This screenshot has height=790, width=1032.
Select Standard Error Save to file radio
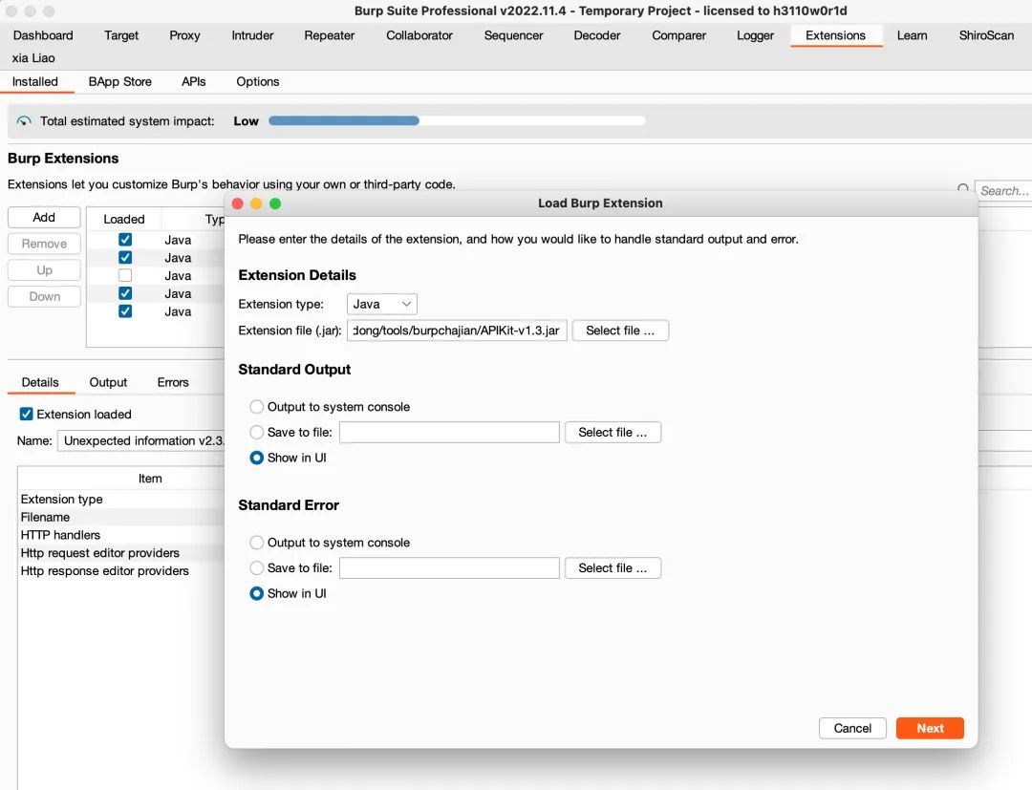tap(257, 567)
